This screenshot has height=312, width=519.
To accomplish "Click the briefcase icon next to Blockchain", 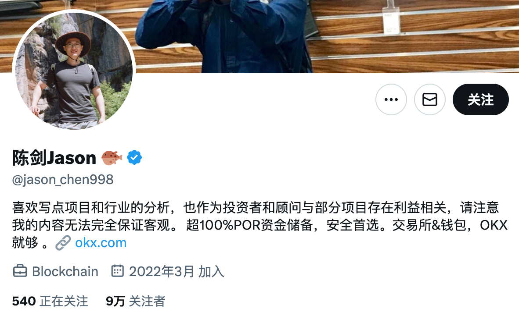I will tap(20, 271).
